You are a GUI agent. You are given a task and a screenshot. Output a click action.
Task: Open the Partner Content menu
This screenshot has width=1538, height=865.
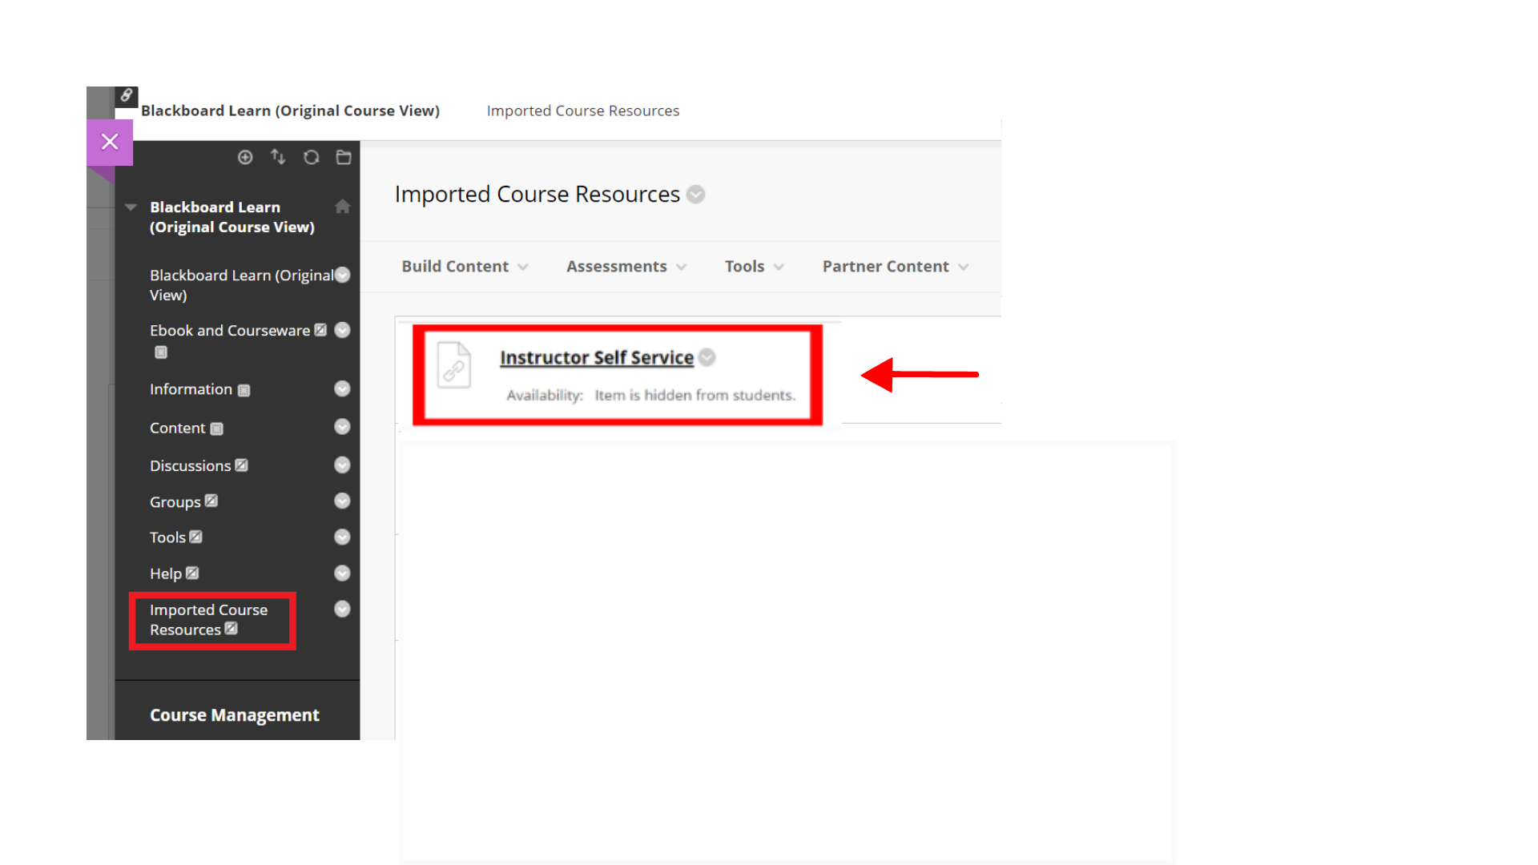[x=896, y=267]
